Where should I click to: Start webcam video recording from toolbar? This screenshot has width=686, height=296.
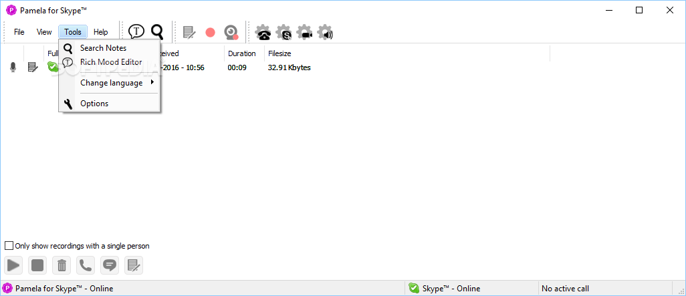231,32
